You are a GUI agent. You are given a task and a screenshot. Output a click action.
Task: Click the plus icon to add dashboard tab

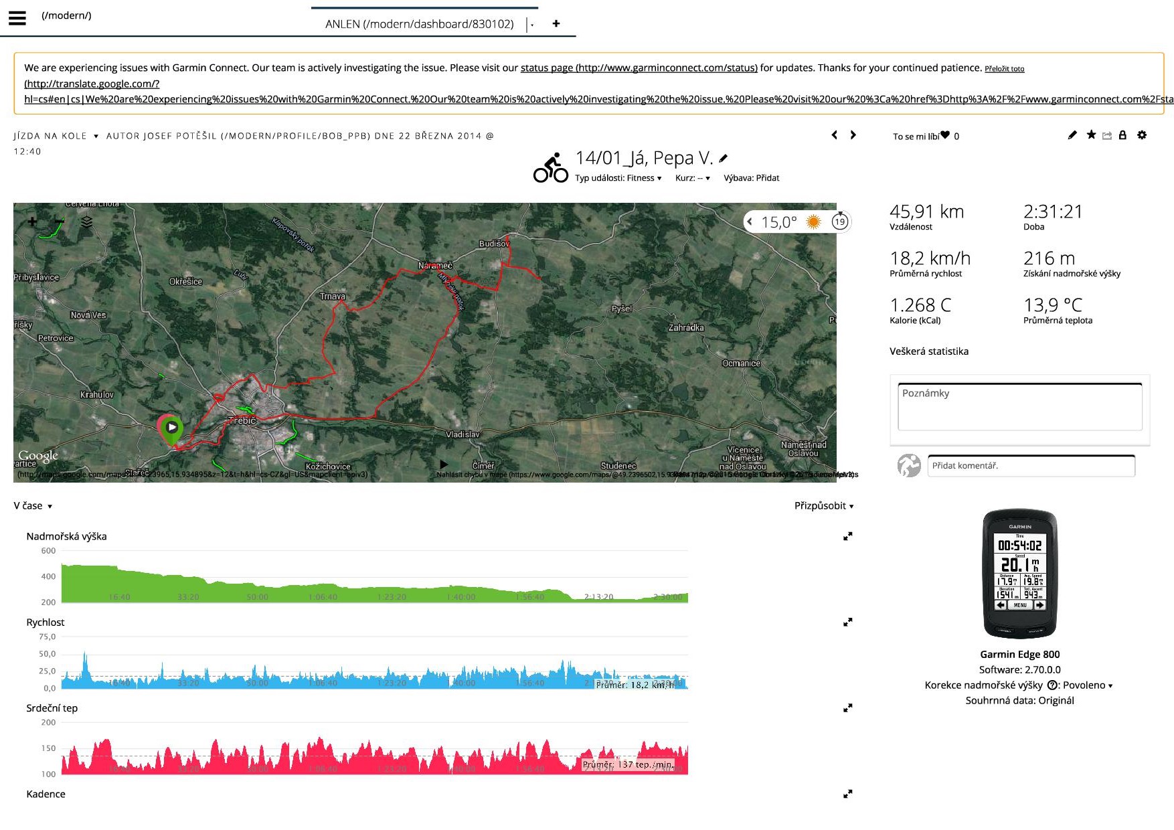556,23
